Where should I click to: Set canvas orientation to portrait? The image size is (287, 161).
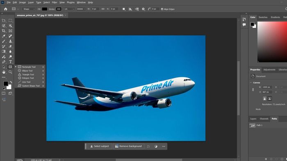tap(264, 98)
